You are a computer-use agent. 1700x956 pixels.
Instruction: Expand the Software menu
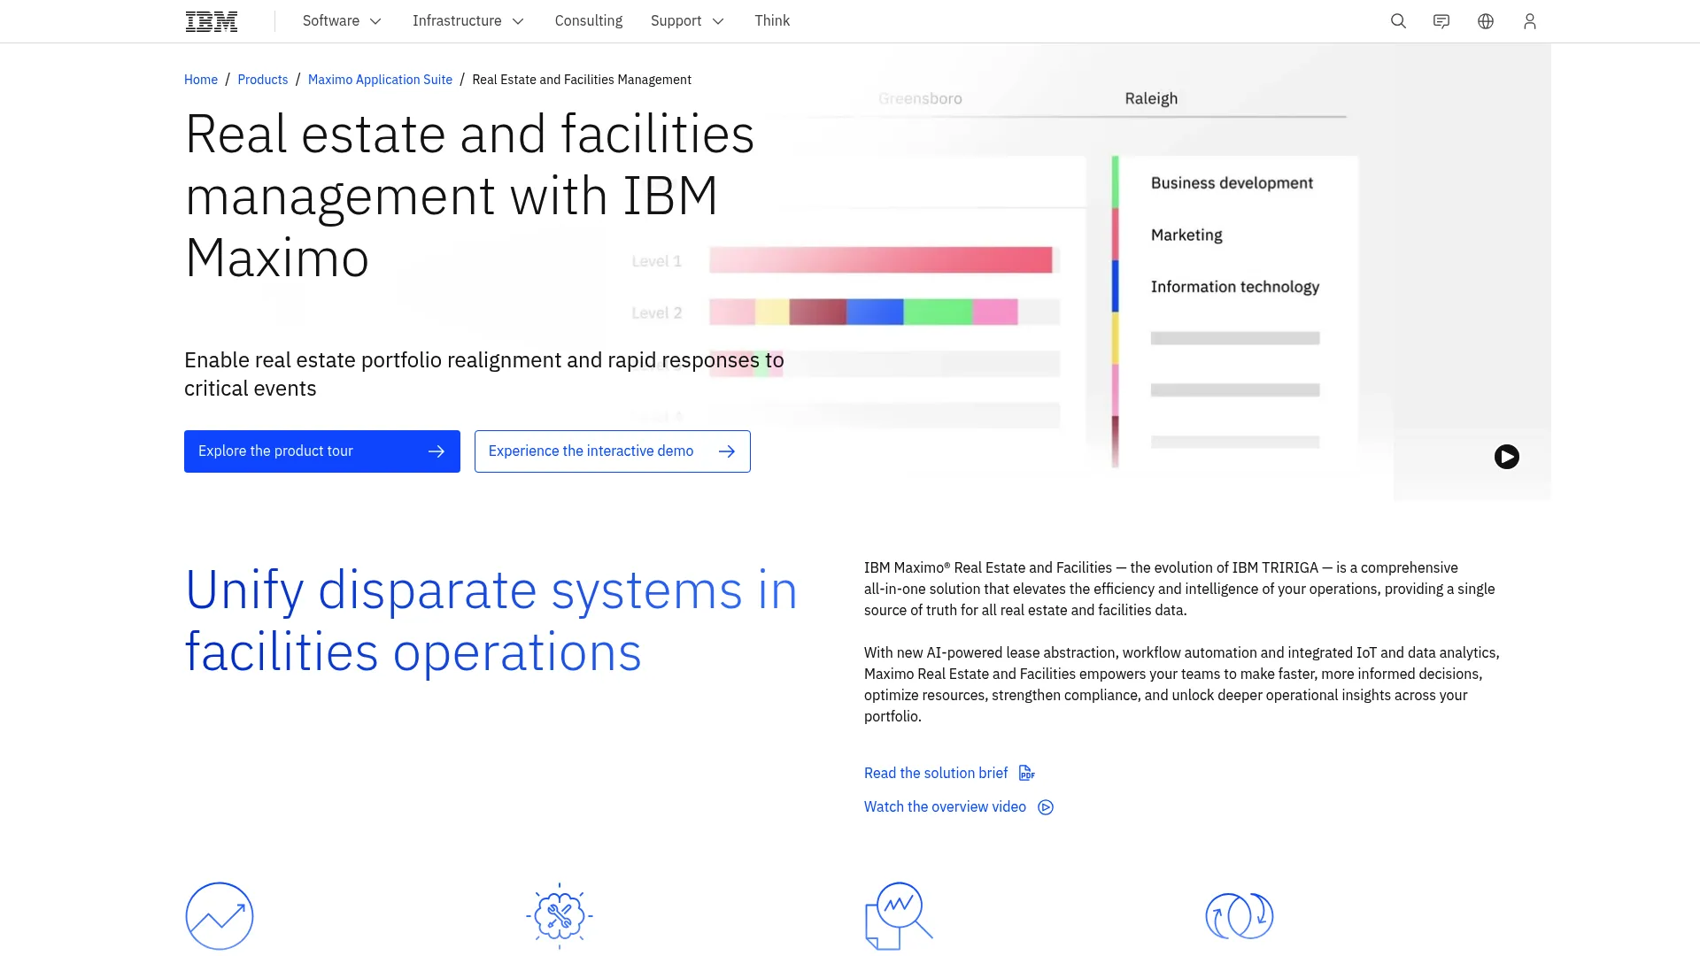[x=342, y=21]
